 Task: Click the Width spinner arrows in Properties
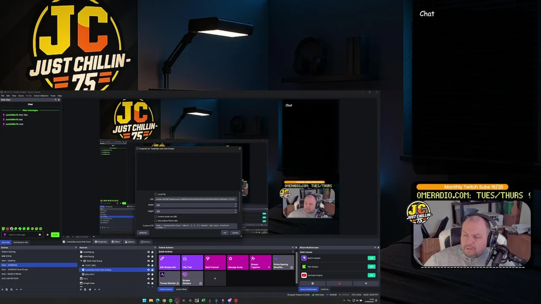point(235,205)
